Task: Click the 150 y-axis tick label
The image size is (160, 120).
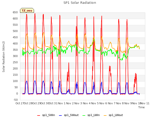Action: (x=15, y=75)
